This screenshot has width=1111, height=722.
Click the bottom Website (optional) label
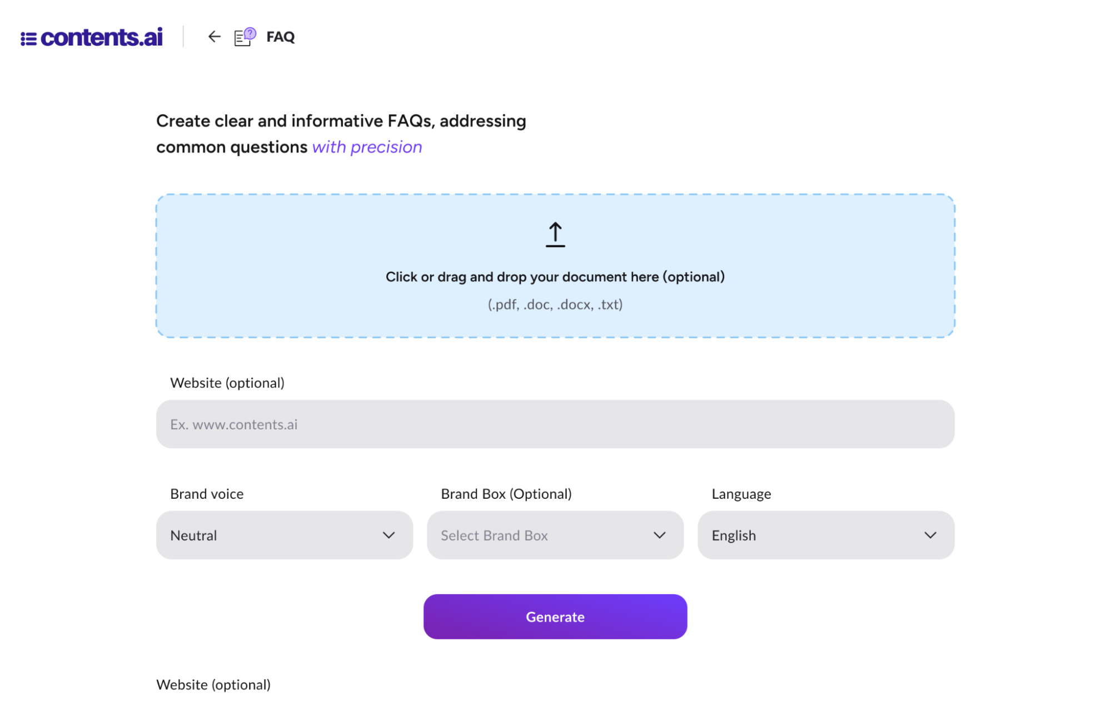(x=213, y=685)
